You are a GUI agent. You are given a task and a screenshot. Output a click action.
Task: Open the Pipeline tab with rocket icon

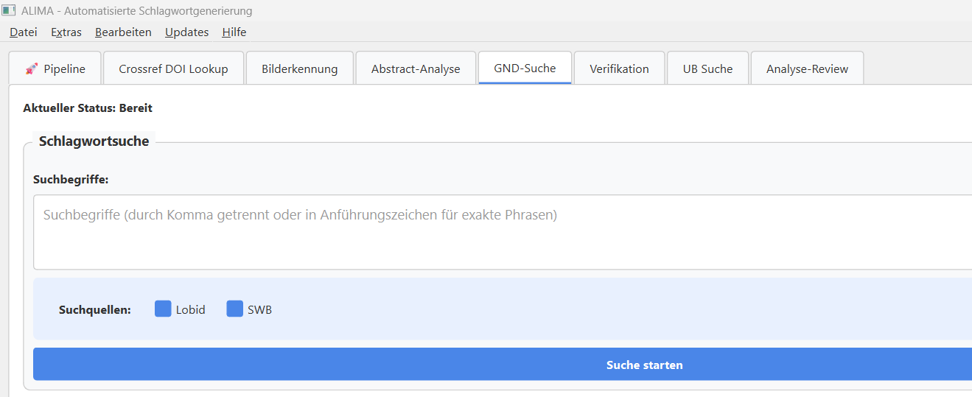pos(55,68)
